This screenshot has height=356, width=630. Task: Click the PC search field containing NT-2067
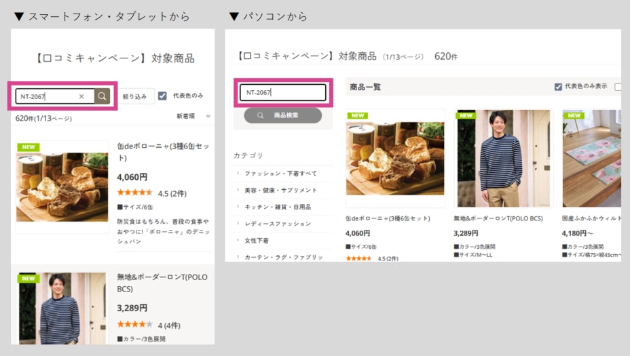[282, 92]
